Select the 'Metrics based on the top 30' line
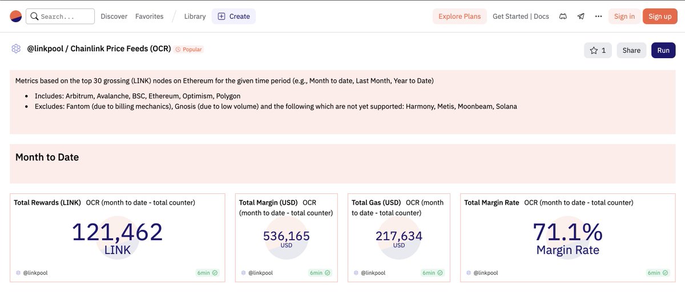Image resolution: width=685 pixels, height=292 pixels. tap(224, 81)
